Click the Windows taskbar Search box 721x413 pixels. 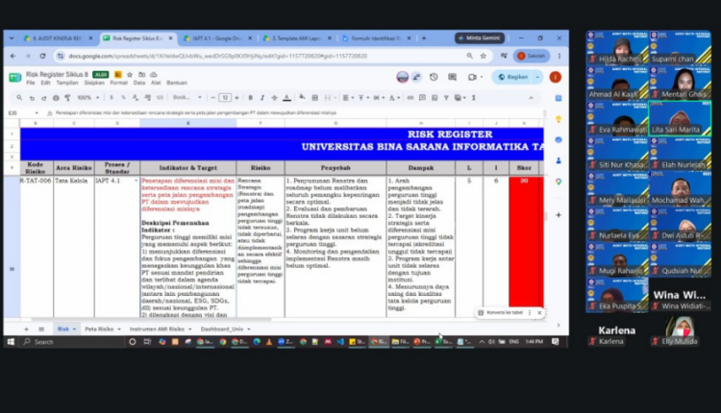[72, 342]
